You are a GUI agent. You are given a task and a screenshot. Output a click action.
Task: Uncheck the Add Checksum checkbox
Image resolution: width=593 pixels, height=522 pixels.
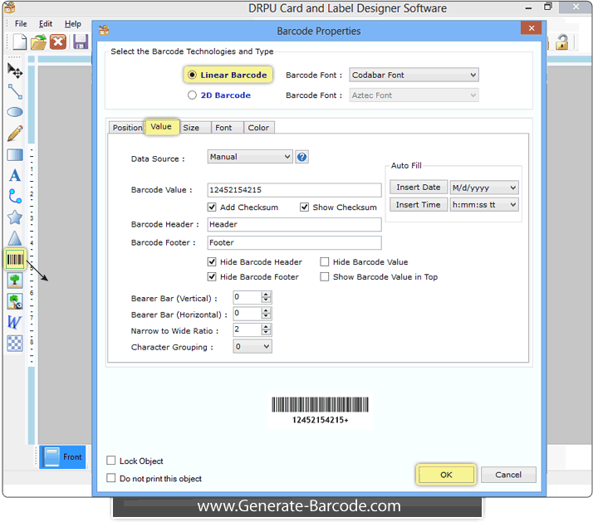(x=212, y=207)
